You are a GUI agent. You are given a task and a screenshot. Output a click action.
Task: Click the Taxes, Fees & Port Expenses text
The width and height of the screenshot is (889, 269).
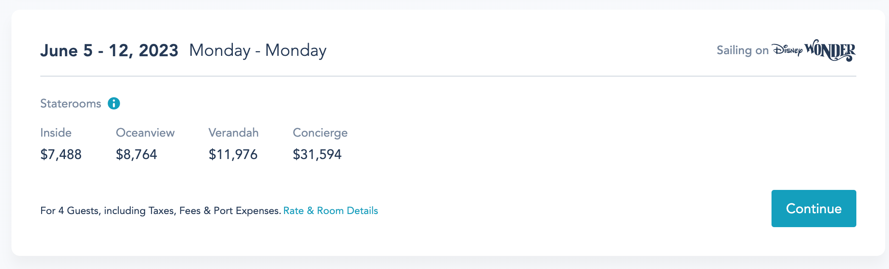[x=214, y=211]
